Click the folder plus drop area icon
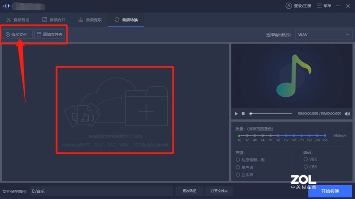Image resolution: width=355 pixels, height=199 pixels. [146, 106]
